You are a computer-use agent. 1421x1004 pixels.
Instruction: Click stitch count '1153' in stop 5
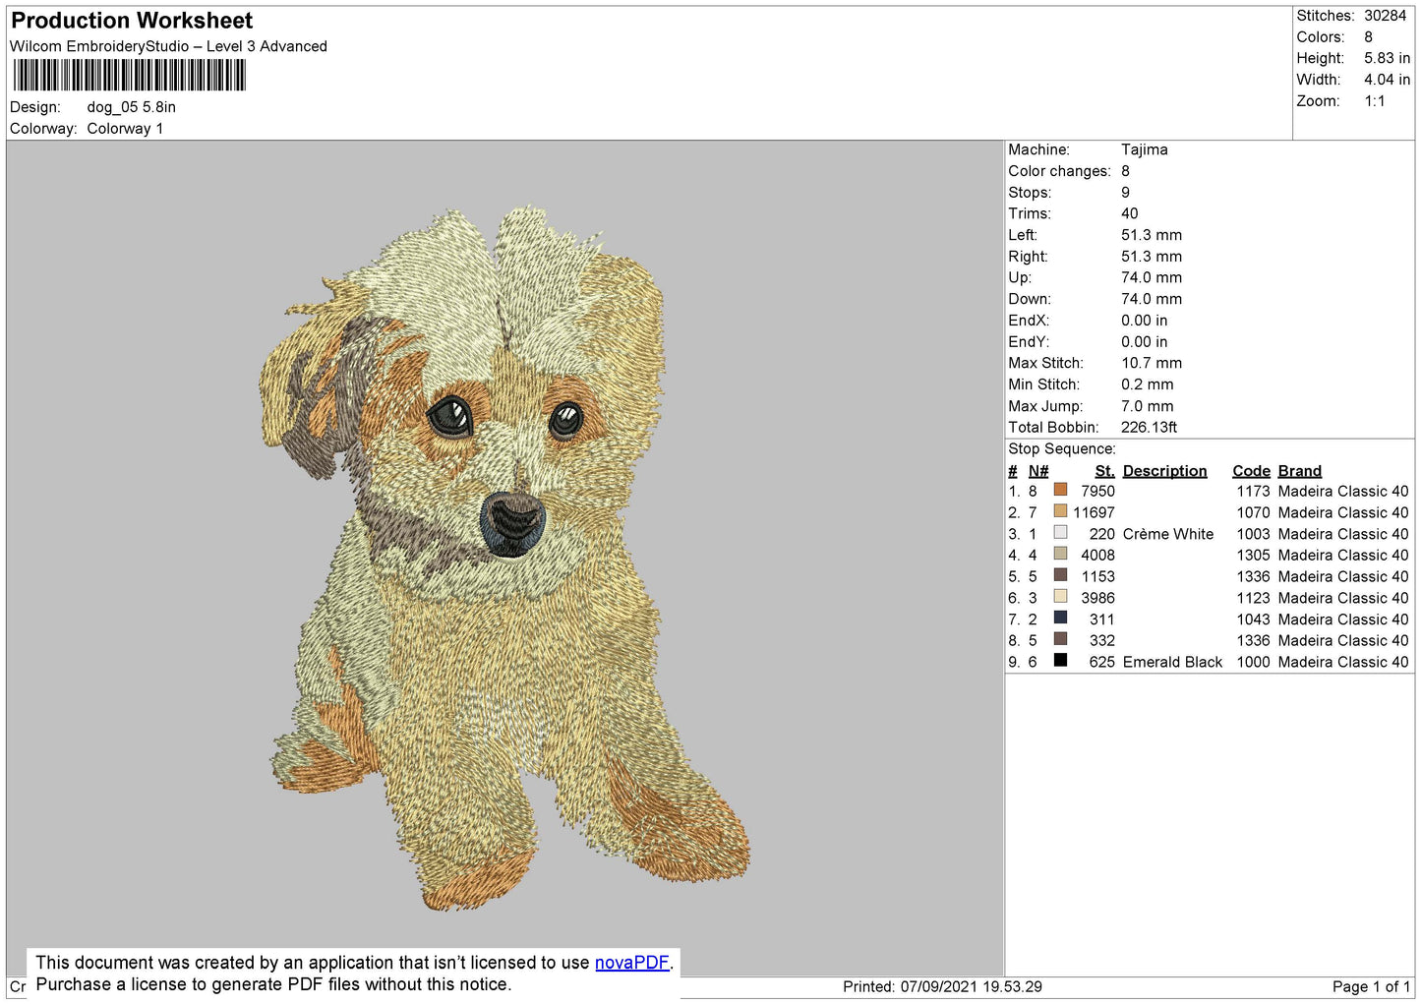[1097, 577]
